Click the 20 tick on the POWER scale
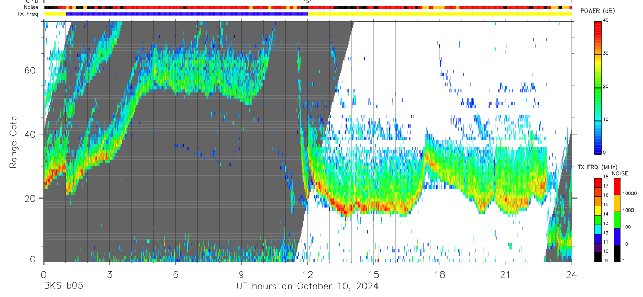 tap(606, 87)
